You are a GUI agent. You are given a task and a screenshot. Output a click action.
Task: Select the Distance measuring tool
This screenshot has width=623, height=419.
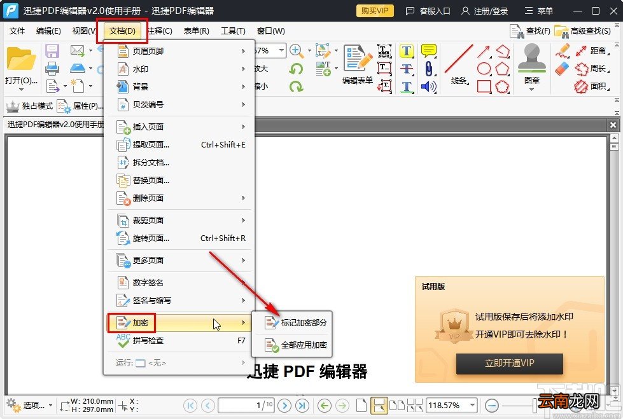(592, 51)
